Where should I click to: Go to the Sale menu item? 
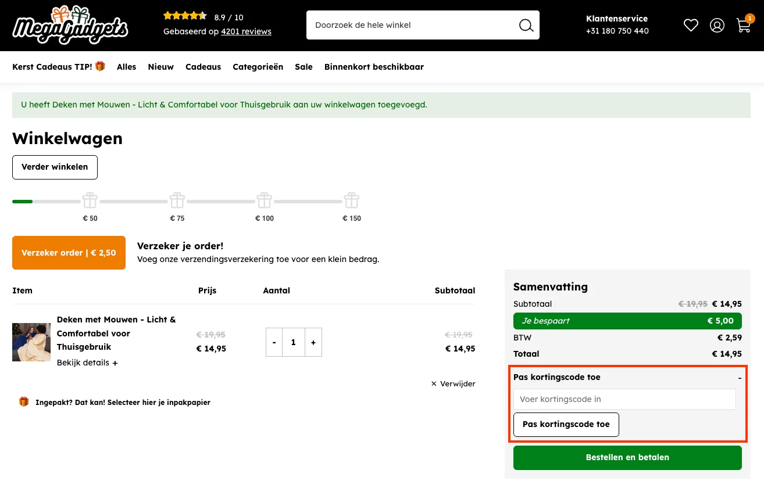coord(304,67)
